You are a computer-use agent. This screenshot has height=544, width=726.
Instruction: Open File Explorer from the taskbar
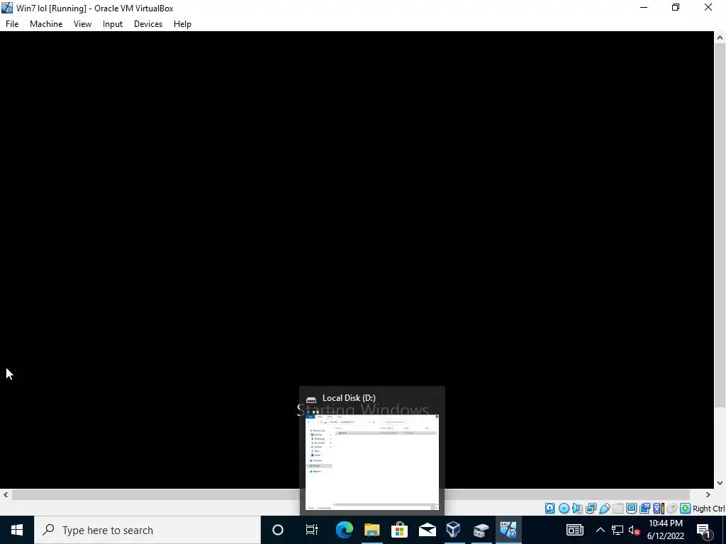(372, 530)
